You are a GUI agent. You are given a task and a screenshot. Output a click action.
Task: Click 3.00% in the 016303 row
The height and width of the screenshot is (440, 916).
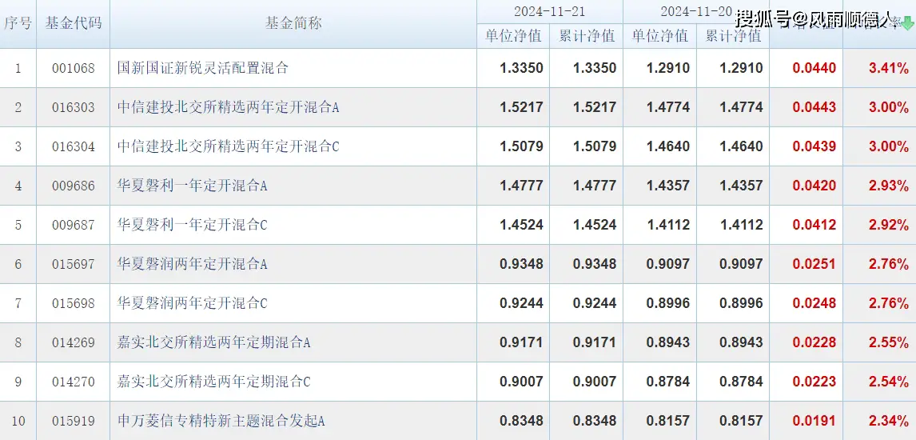(x=889, y=107)
